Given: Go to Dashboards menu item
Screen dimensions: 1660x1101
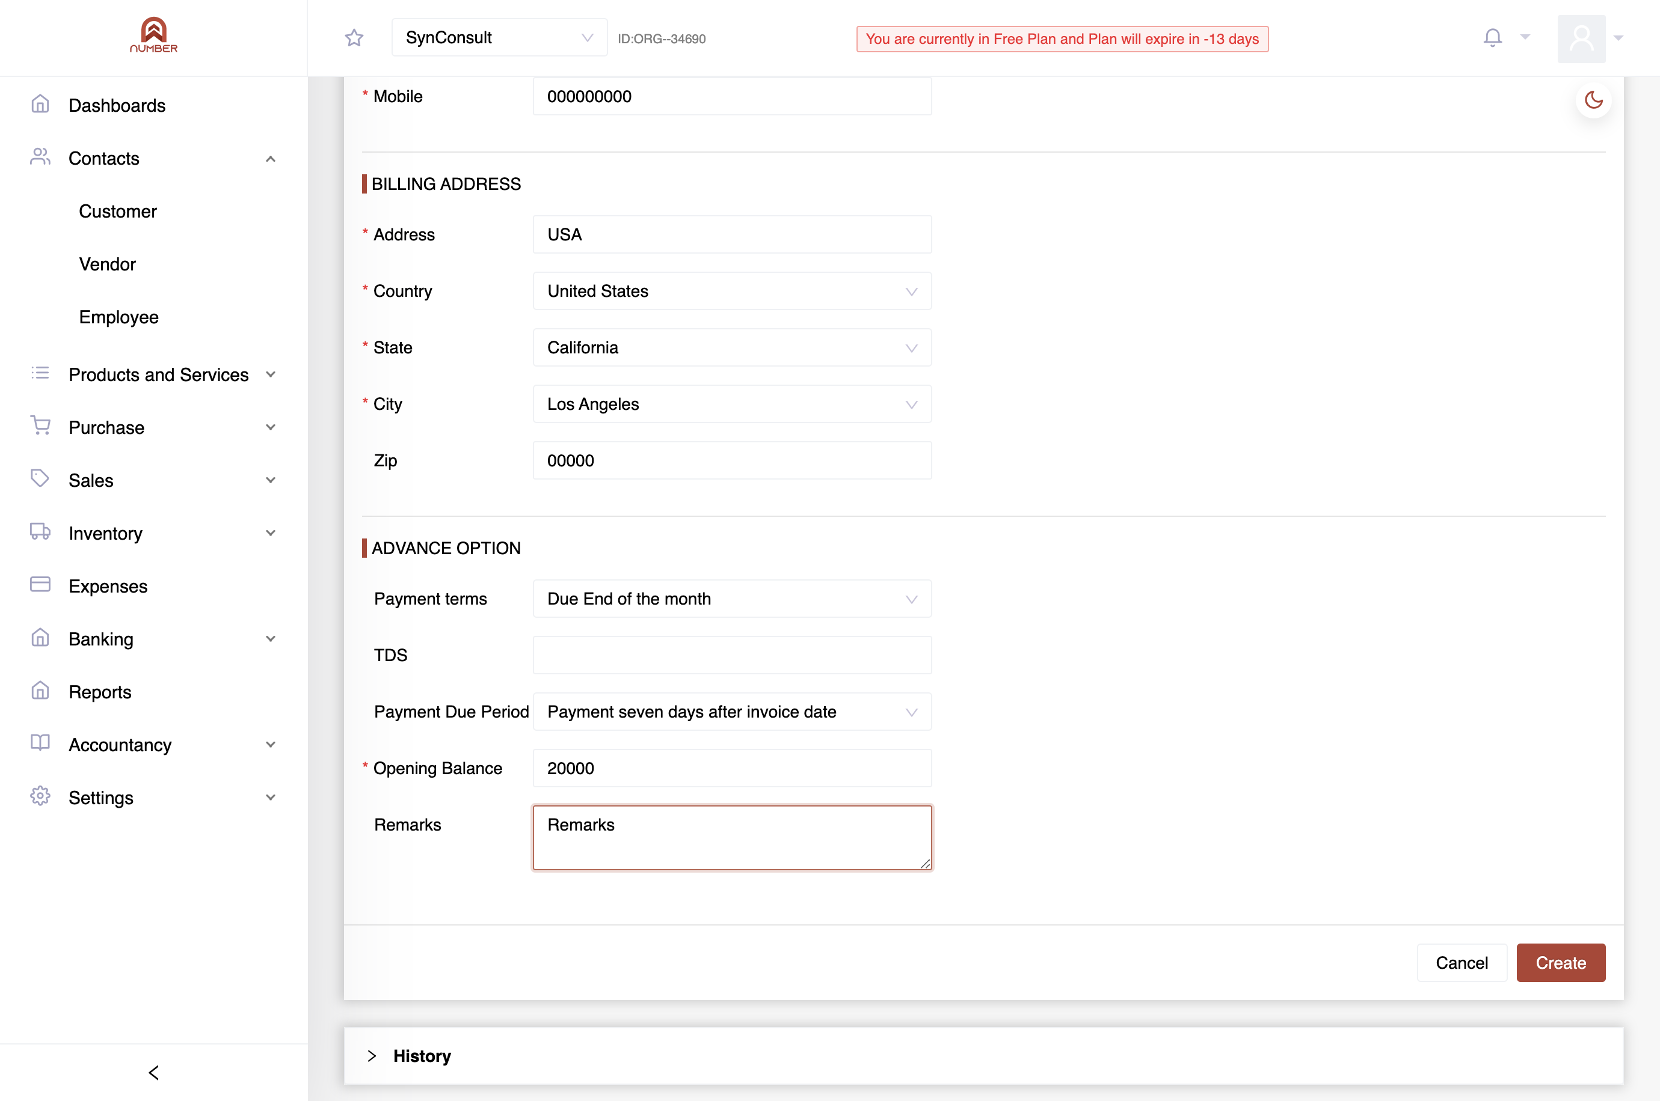Looking at the screenshot, I should (117, 105).
